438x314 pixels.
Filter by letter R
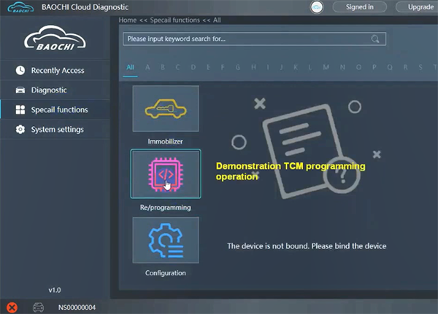point(405,67)
